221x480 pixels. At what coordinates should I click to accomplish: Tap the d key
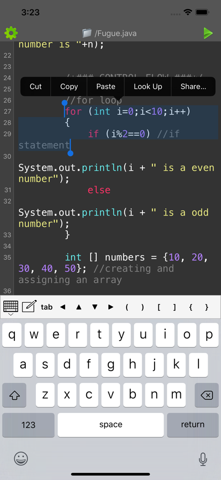67,365
